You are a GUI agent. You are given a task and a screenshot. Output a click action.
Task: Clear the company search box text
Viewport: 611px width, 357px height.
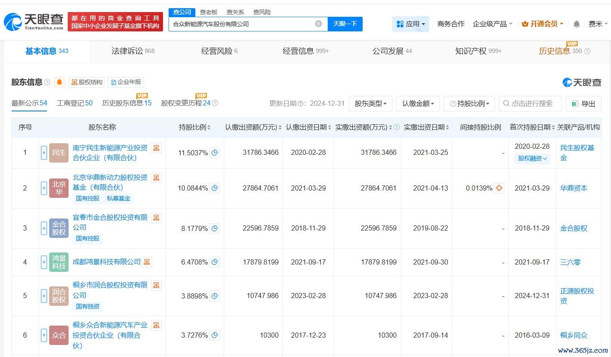(x=319, y=24)
